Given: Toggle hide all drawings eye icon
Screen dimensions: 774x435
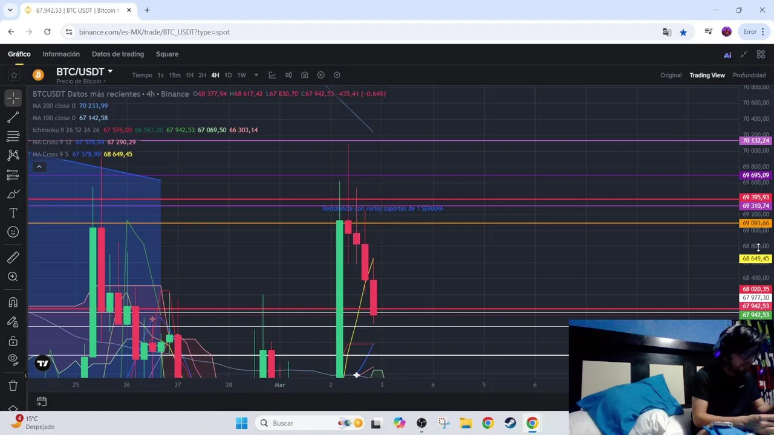Looking at the screenshot, I should [x=13, y=359].
